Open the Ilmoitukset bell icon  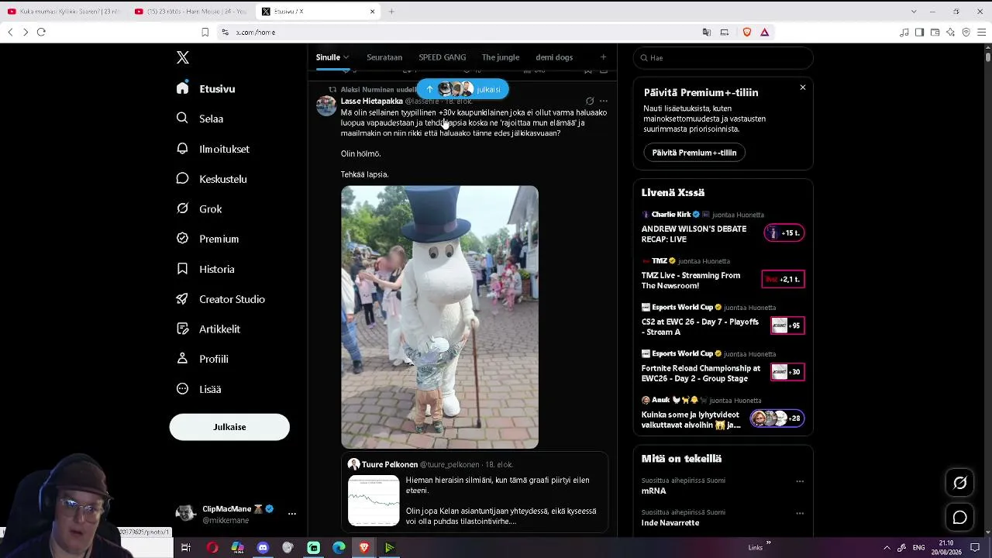(182, 149)
